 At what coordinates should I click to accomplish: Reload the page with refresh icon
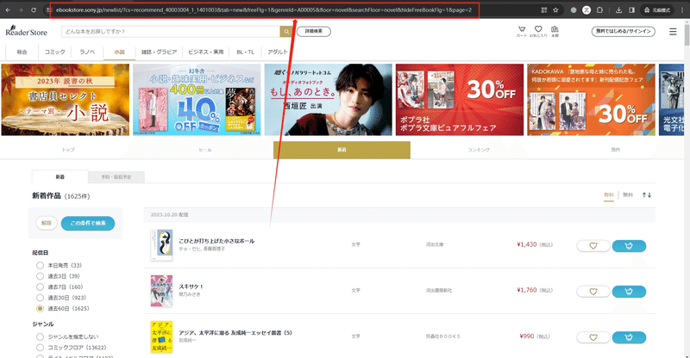pyautogui.click(x=34, y=9)
